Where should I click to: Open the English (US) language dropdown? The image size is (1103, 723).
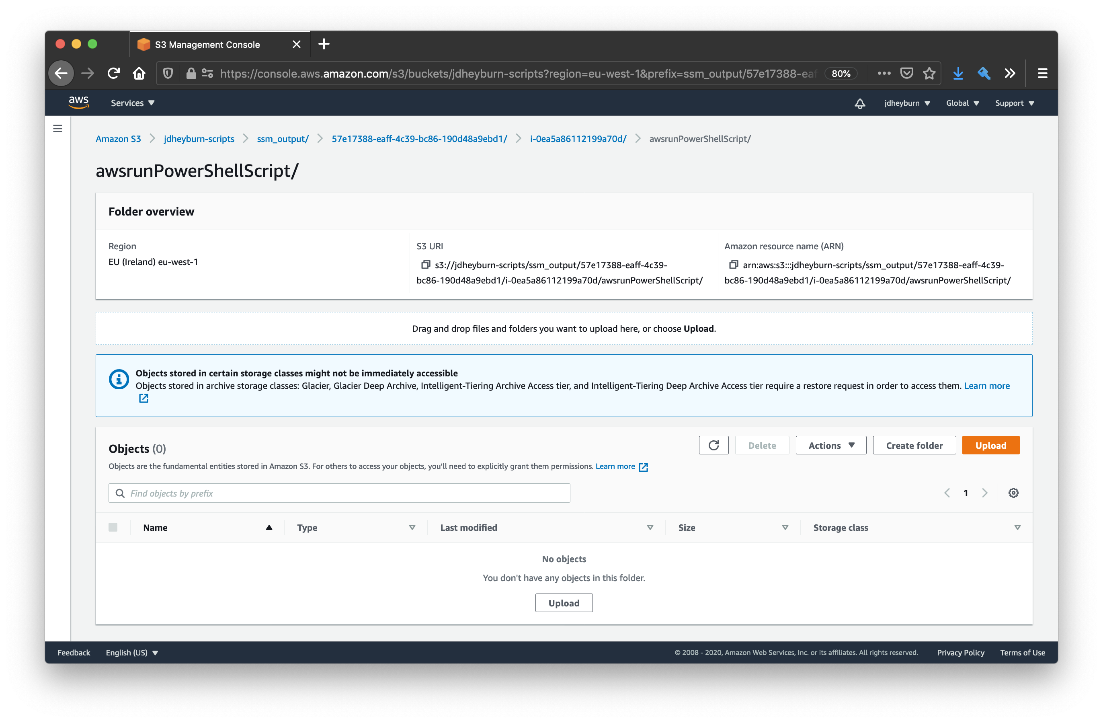point(132,653)
